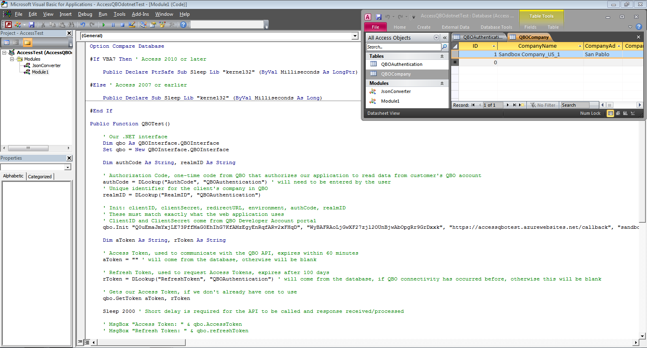647x348 pixels.
Task: Open Properties Window from toolbar icon
Action: pos(153,25)
